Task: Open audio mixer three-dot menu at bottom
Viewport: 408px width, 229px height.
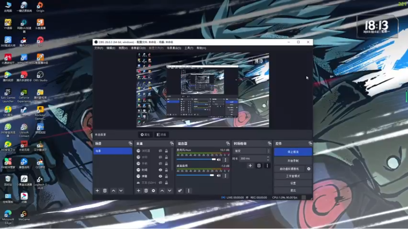Action: [x=189, y=190]
